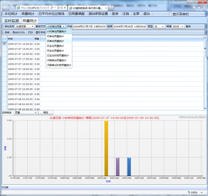Close the 水情测报系统 browser tab
The image size is (208, 196).
pyautogui.click(x=106, y=8)
